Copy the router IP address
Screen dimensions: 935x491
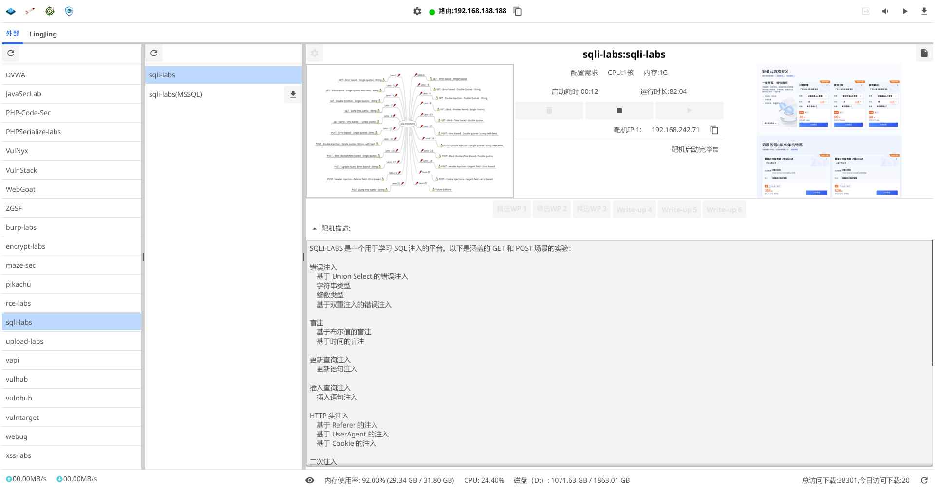click(518, 11)
